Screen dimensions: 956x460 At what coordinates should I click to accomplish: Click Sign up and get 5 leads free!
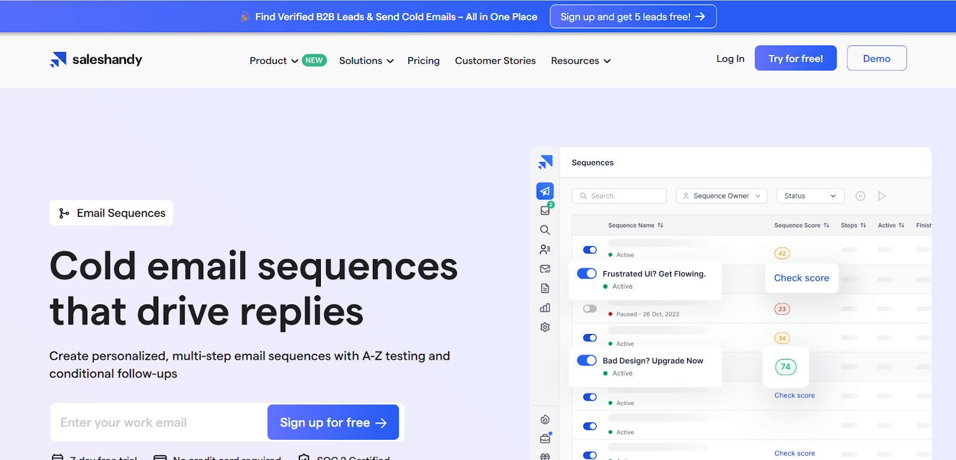pyautogui.click(x=633, y=17)
